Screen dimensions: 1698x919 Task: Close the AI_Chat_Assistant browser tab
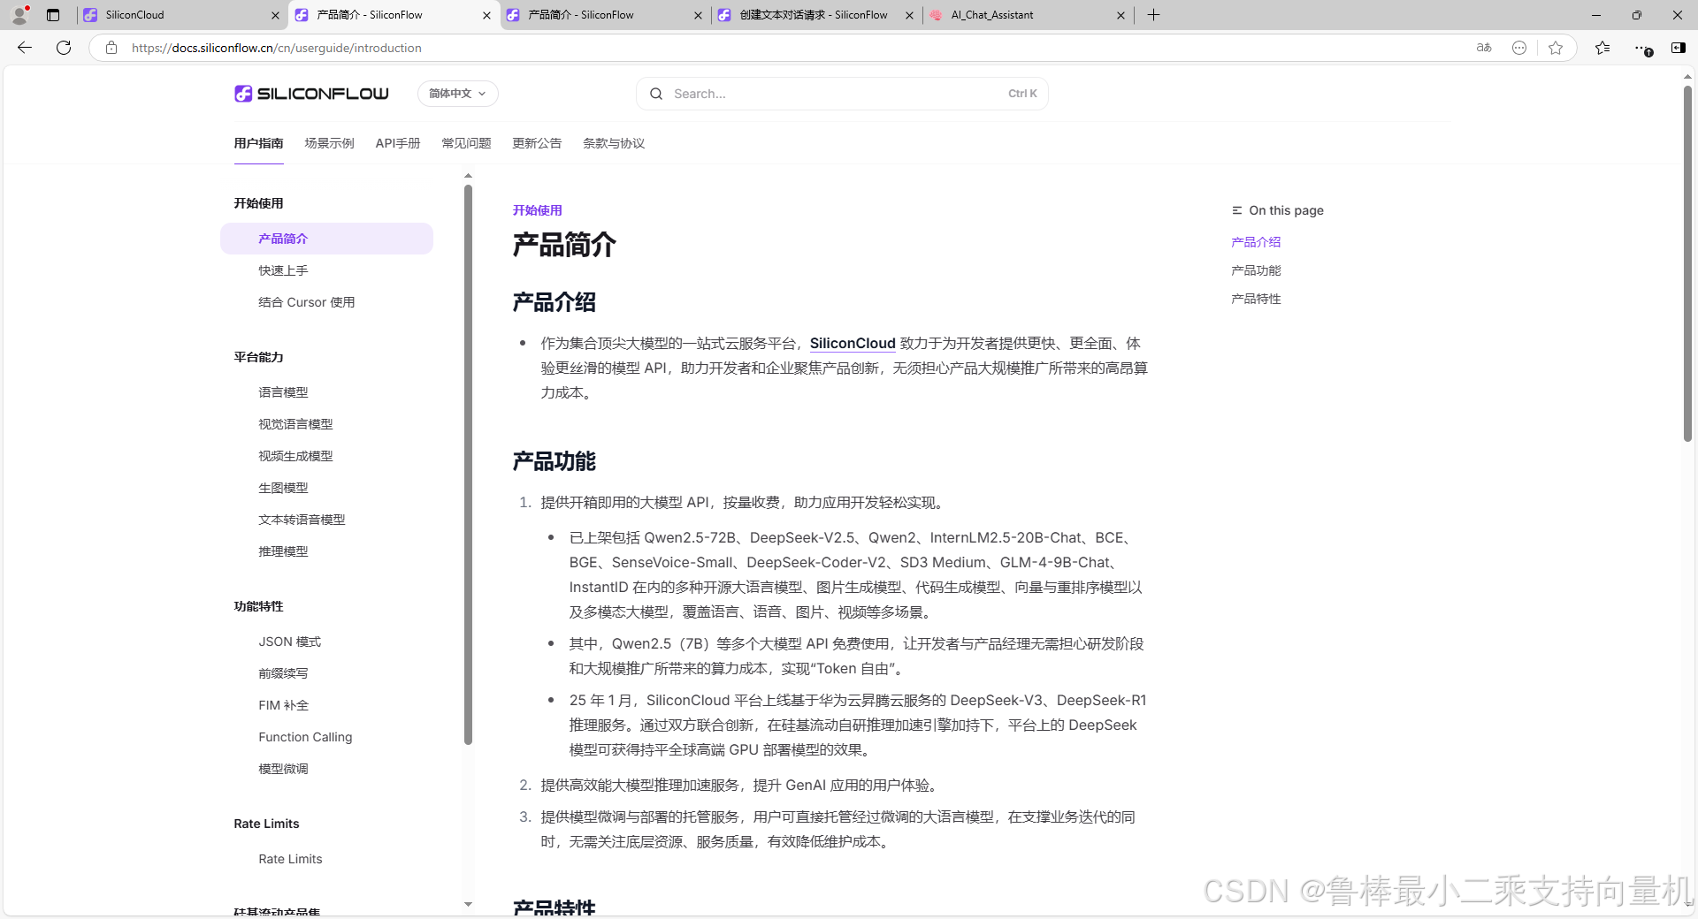[1121, 15]
